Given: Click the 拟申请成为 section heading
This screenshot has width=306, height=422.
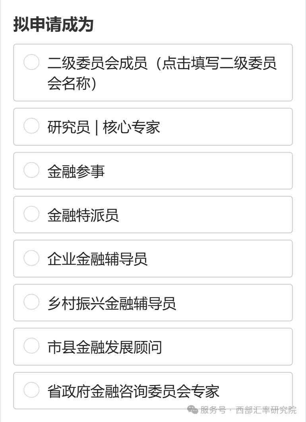Looking at the screenshot, I should coord(53,25).
